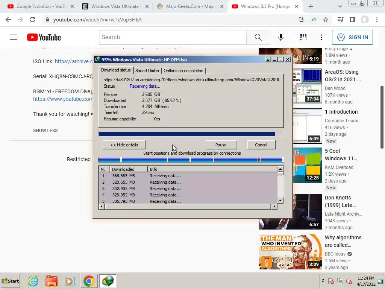The width and height of the screenshot is (385, 289).
Task: Cancel the download
Action: [261, 145]
